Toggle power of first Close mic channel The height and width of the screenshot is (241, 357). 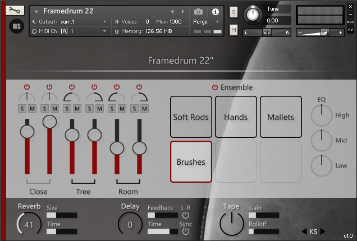(27, 87)
